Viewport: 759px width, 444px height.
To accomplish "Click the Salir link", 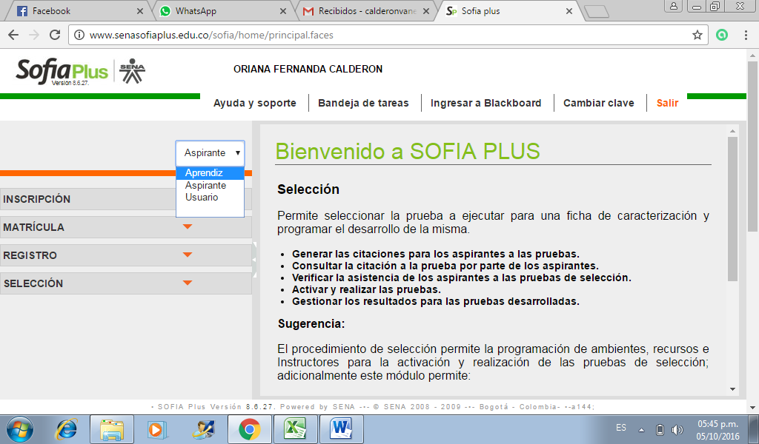I will [x=666, y=103].
